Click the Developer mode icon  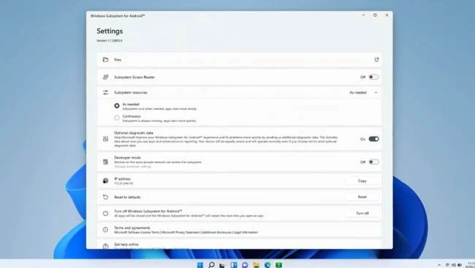coord(105,162)
